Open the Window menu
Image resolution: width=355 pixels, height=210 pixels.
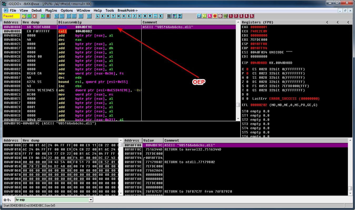coord(83,11)
